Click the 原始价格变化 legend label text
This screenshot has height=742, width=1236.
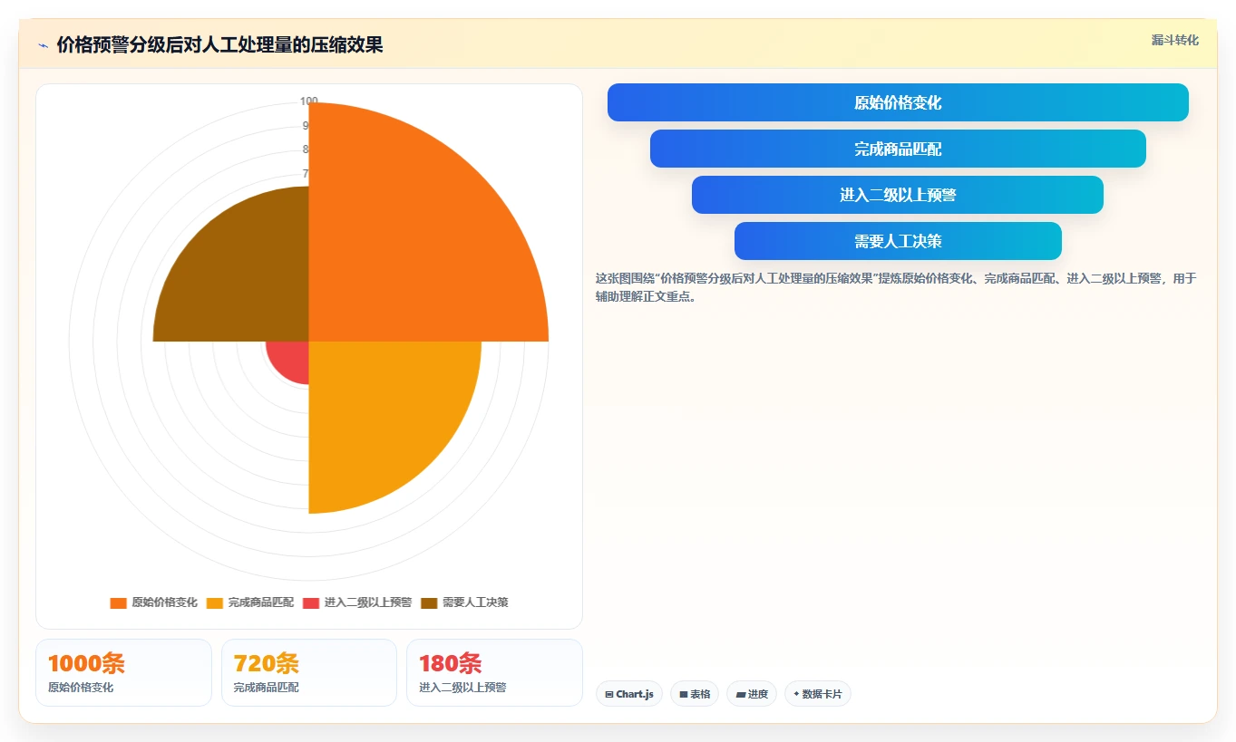coord(164,602)
